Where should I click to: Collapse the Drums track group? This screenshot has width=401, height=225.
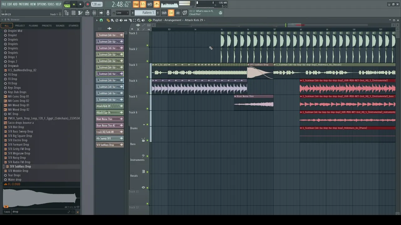144,125
